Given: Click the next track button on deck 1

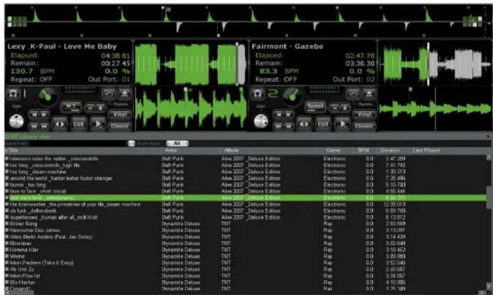Looking at the screenshot, I should click(44, 126).
